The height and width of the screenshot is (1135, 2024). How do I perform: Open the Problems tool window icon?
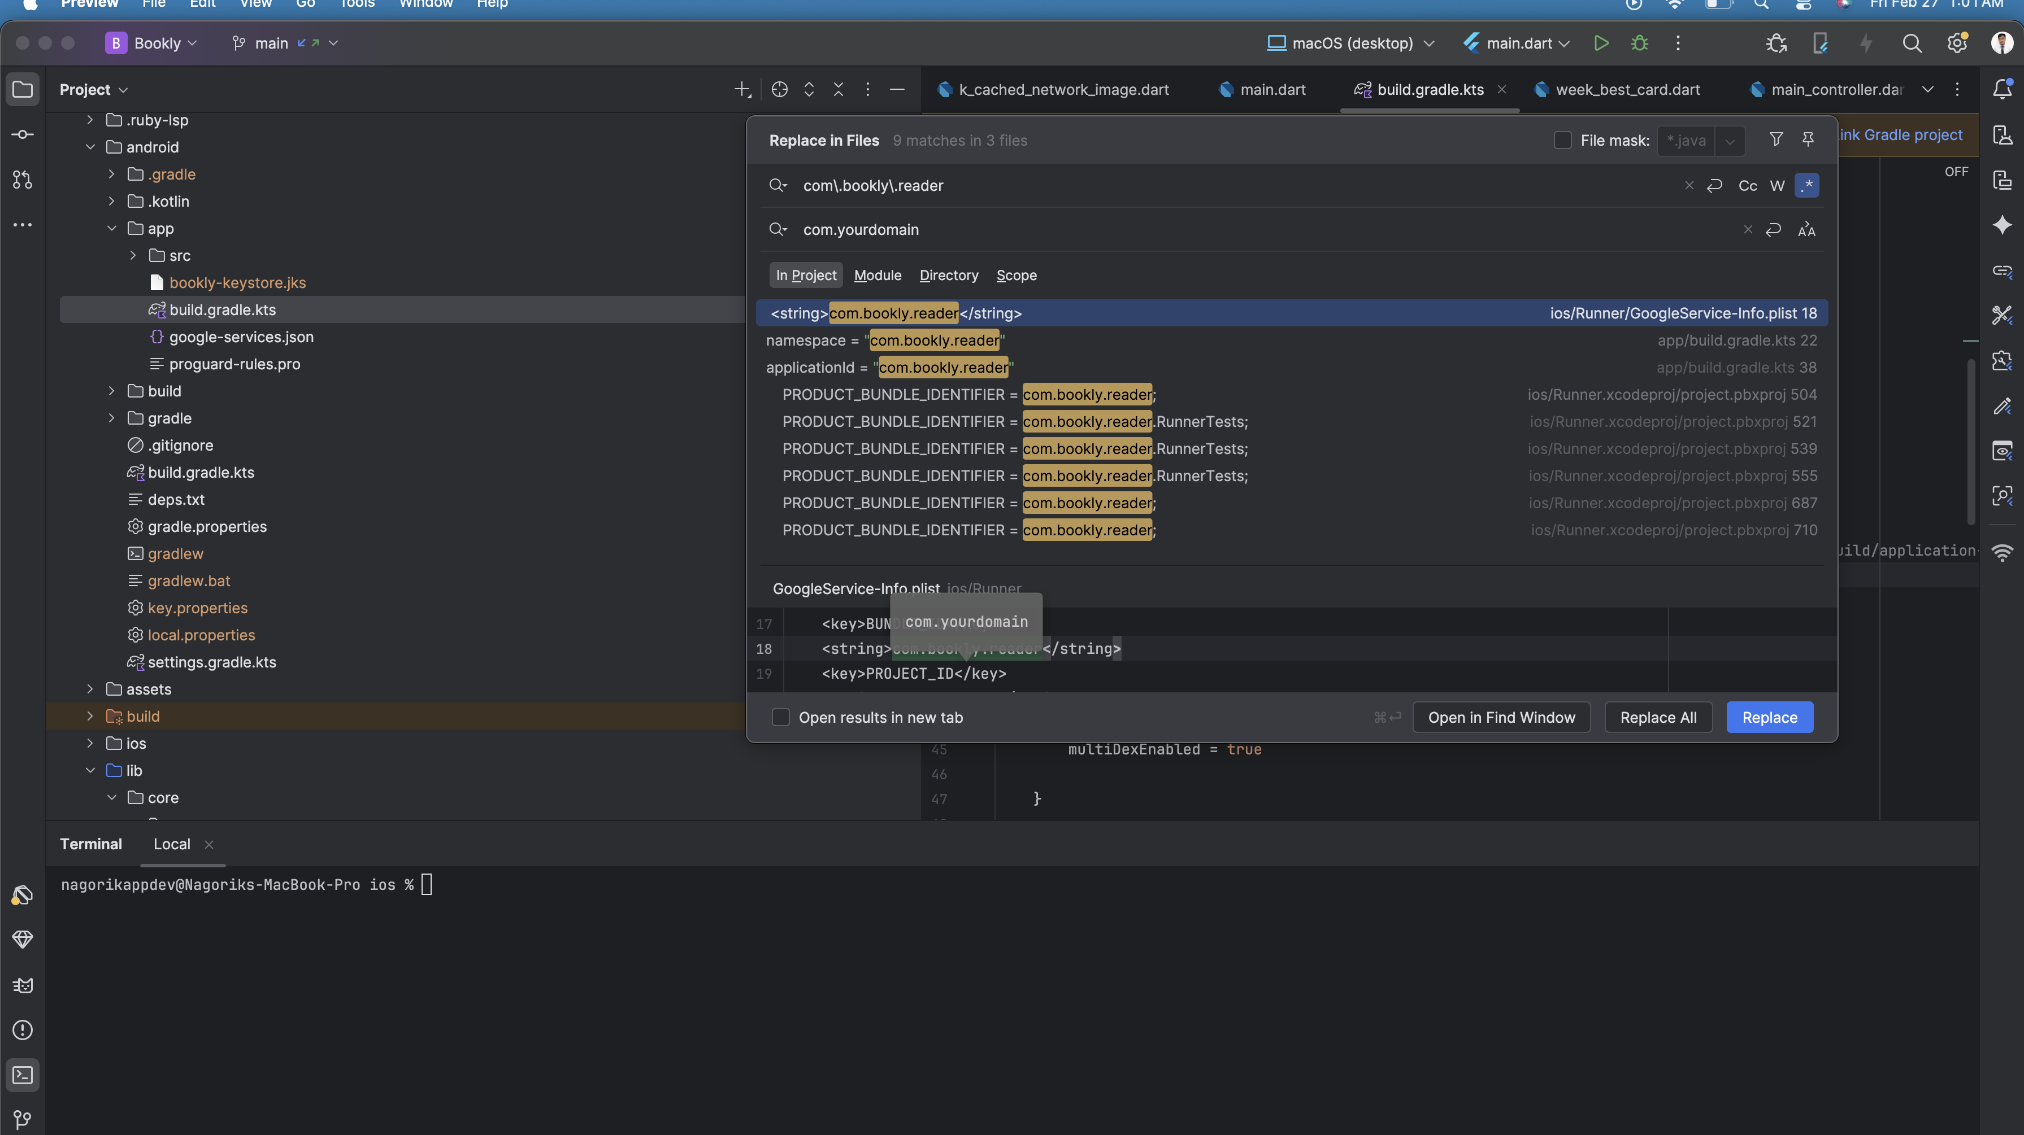tap(23, 1030)
